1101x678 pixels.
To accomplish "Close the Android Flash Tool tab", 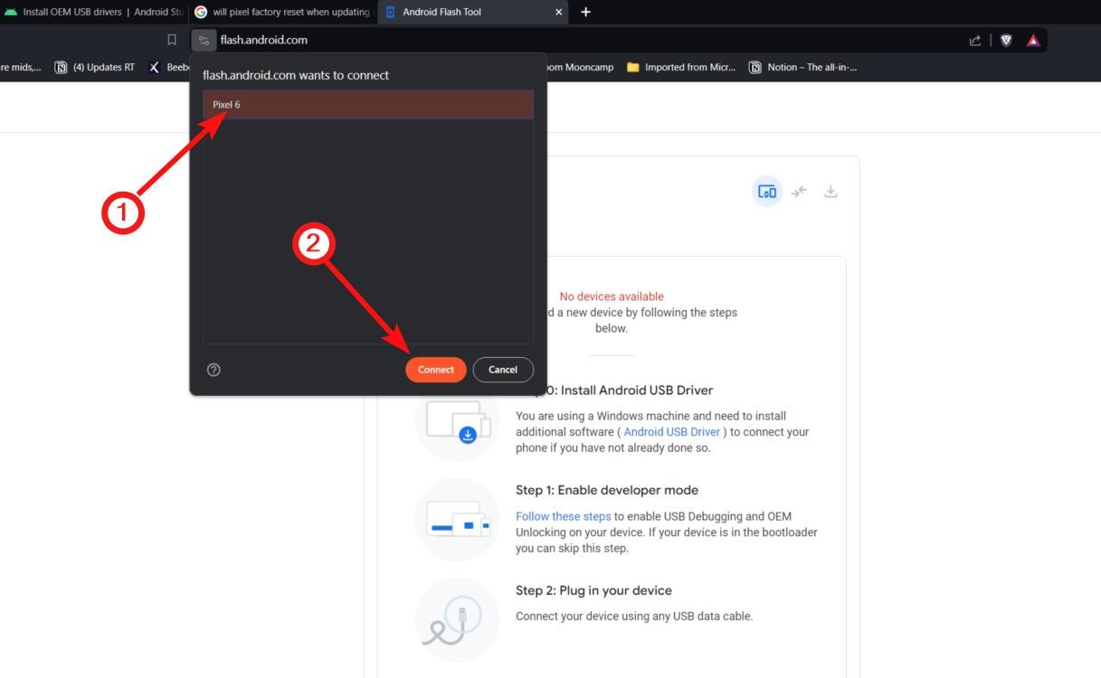I will [x=558, y=12].
